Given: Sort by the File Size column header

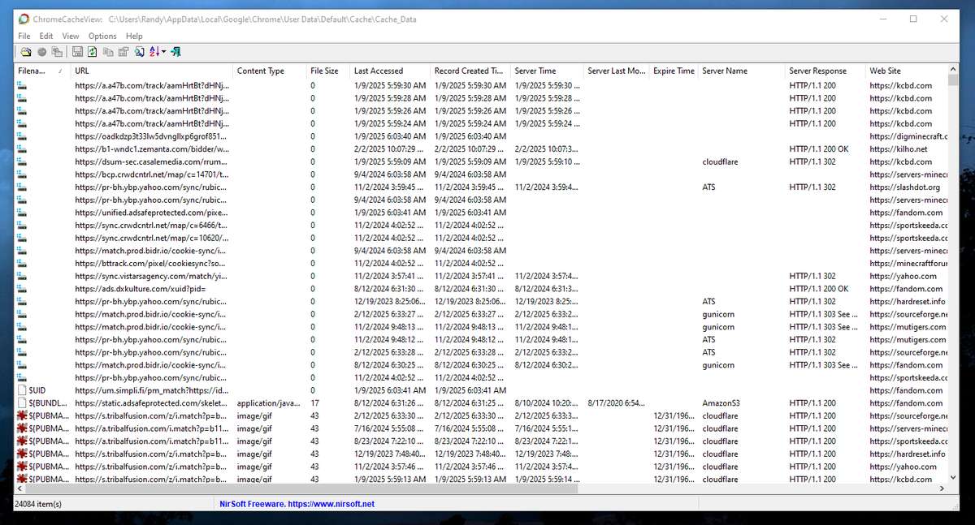Looking at the screenshot, I should (x=328, y=71).
